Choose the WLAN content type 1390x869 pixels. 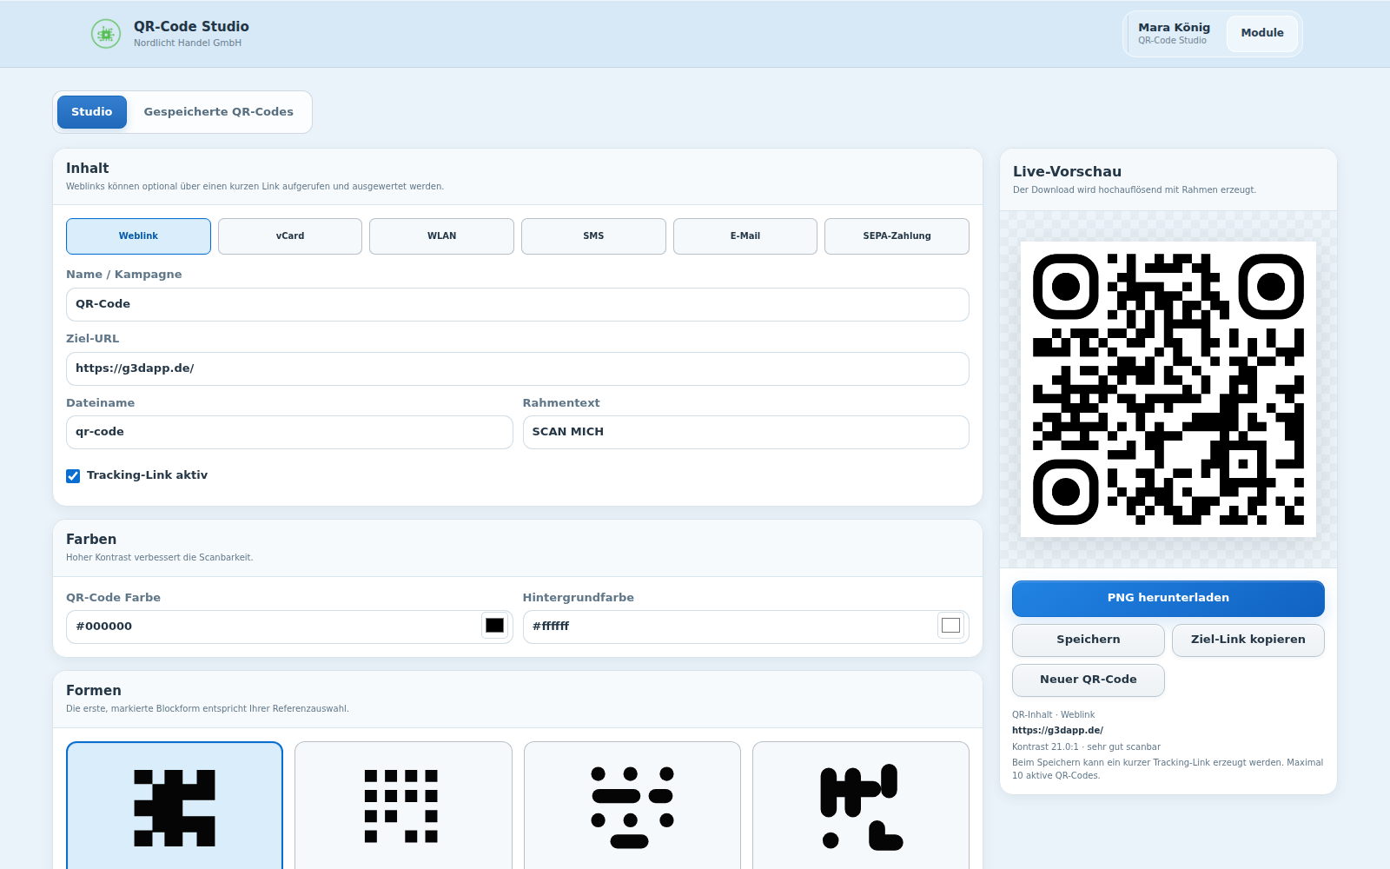point(441,236)
